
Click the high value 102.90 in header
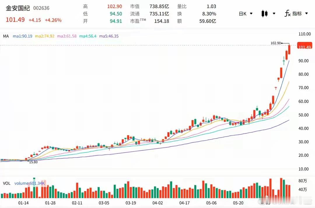click(x=115, y=6)
